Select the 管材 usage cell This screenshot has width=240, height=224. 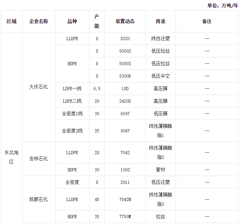coord(160,170)
